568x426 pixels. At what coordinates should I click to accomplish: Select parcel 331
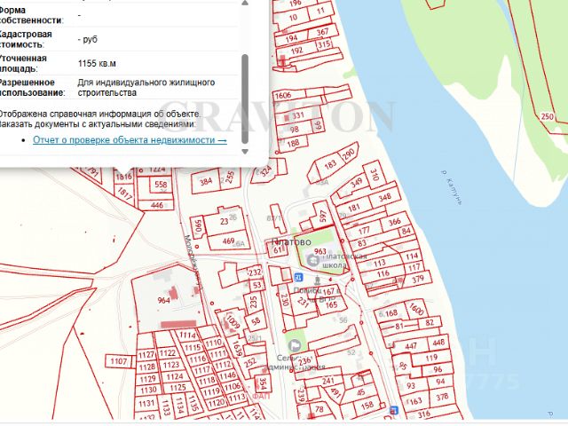tap(298, 115)
